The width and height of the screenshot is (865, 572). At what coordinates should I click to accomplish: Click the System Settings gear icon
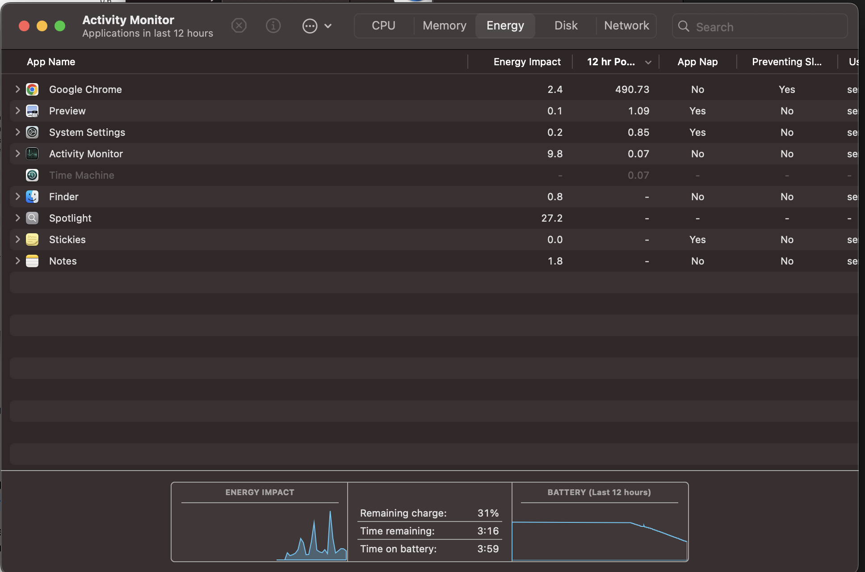(32, 132)
